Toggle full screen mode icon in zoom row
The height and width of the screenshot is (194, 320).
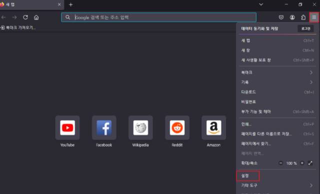pyautogui.click(x=310, y=163)
